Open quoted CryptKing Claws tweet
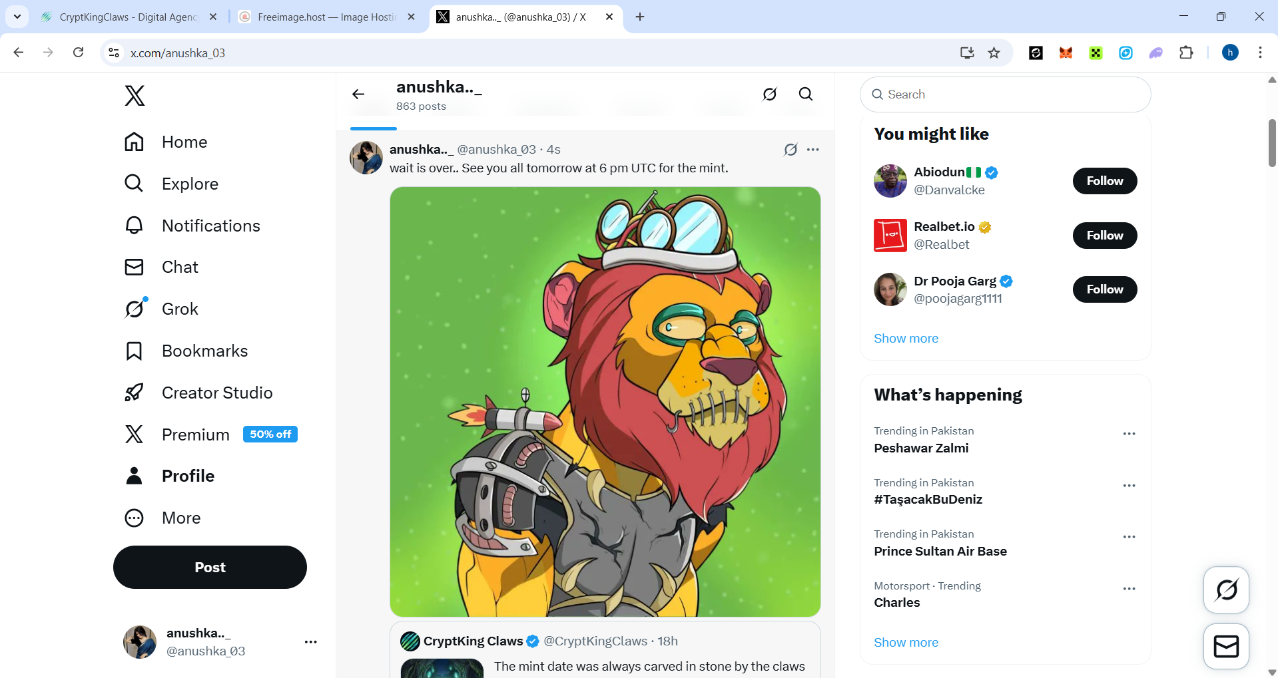Viewport: 1278px width, 678px height. pos(605,650)
